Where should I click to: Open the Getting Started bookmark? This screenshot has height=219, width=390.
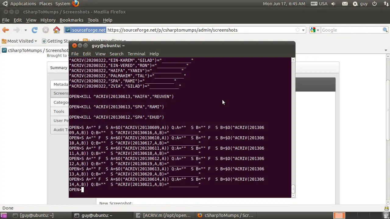(x=60, y=41)
